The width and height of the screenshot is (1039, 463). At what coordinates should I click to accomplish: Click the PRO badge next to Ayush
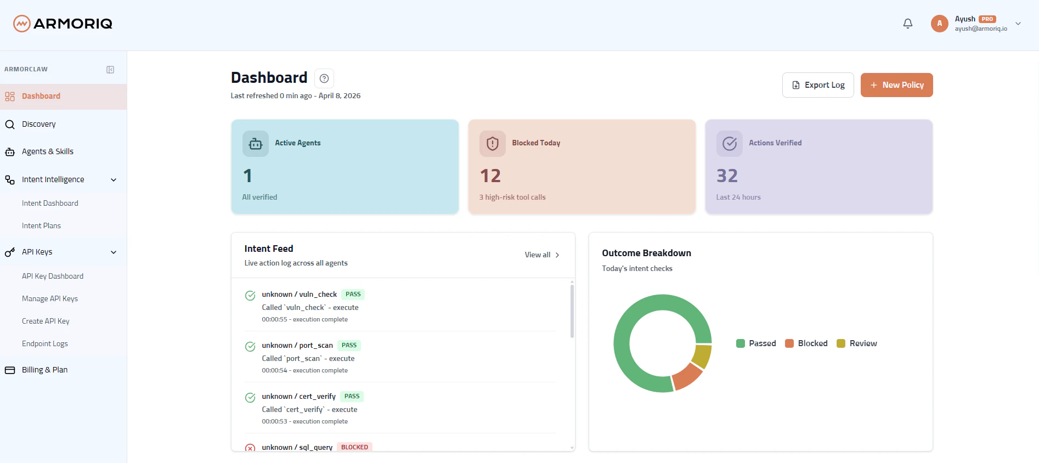[987, 19]
